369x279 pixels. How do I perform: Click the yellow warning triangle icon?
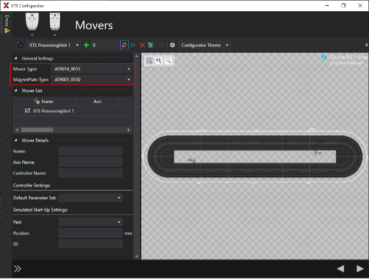7,31
